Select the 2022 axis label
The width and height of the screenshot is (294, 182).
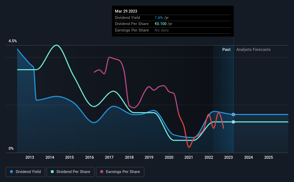[209, 157]
